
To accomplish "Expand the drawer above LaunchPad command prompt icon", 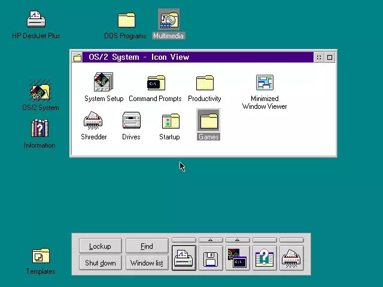I will click(238, 240).
